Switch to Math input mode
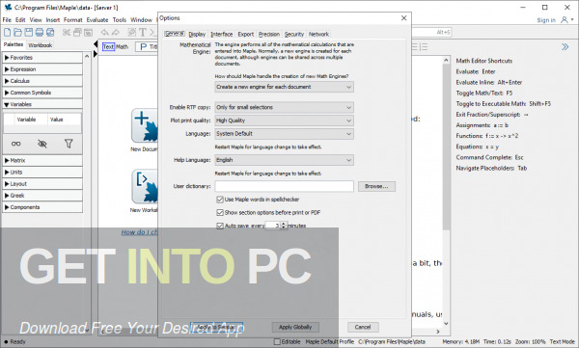Viewport: 579px width, 348px height. (123, 47)
